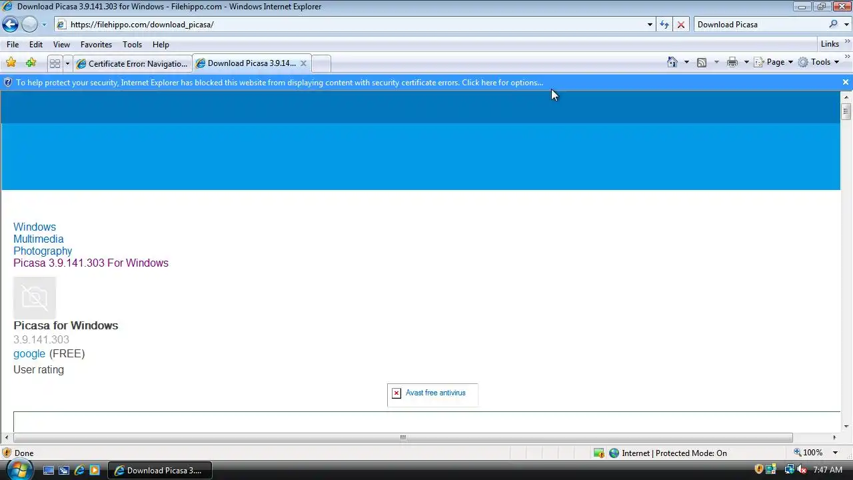The height and width of the screenshot is (480, 853).
Task: Click the broken image icon beside Avast
Action: point(397,393)
